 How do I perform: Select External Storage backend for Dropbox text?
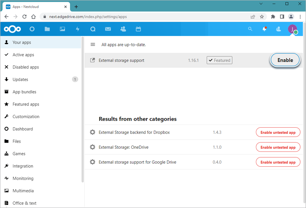click(134, 132)
